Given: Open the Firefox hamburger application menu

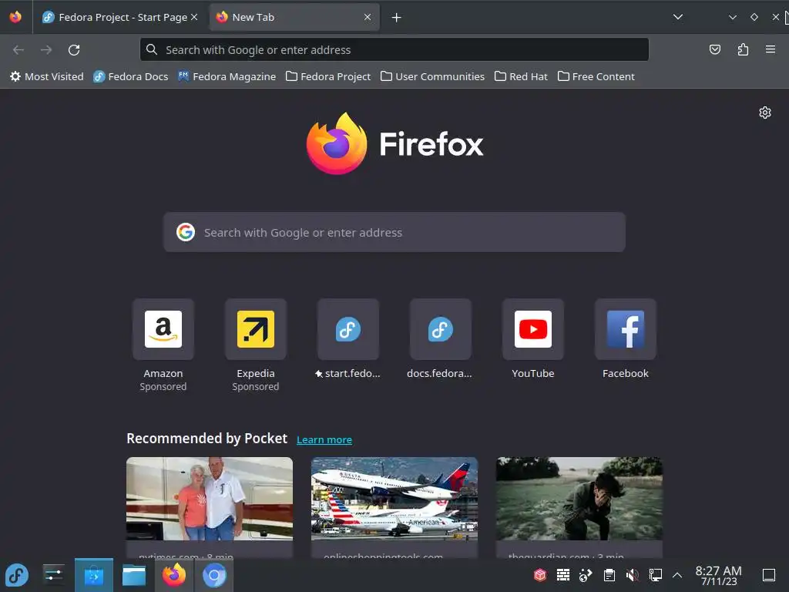Looking at the screenshot, I should [x=771, y=49].
